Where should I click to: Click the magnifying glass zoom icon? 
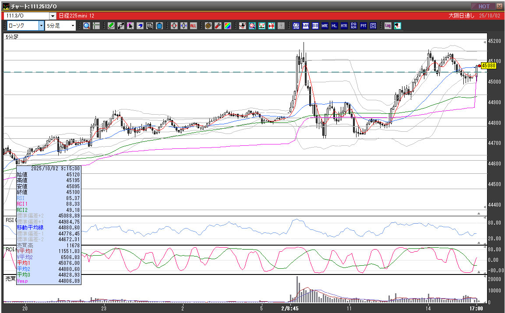point(87,26)
